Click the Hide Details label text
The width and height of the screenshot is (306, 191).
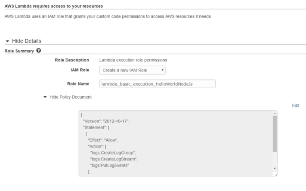pos(27,41)
